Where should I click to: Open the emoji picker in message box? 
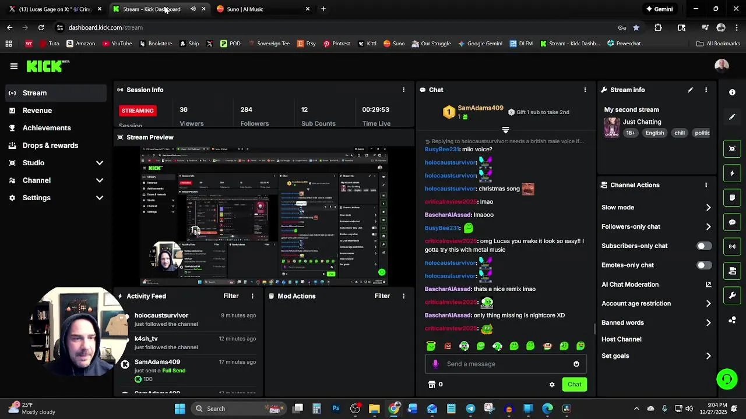click(x=576, y=364)
